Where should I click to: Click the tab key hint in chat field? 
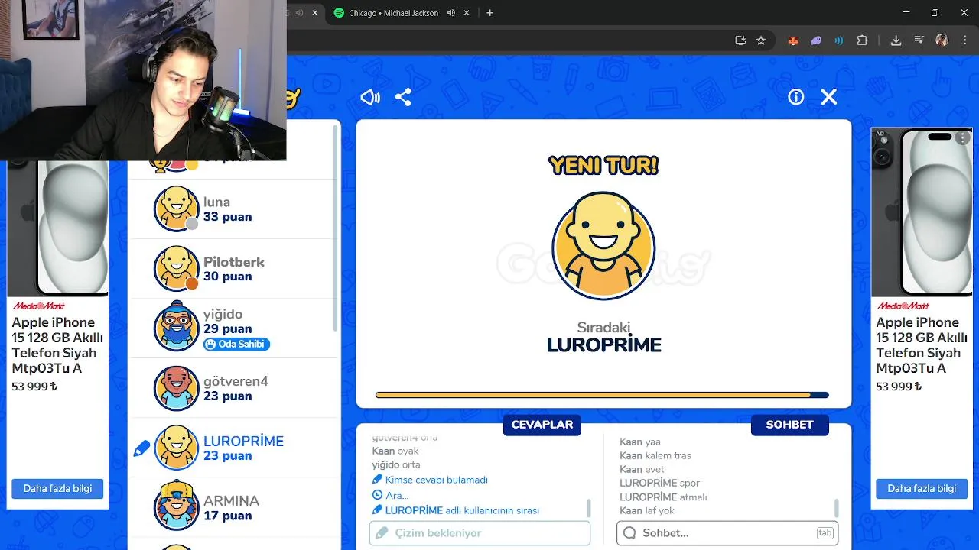click(x=825, y=533)
